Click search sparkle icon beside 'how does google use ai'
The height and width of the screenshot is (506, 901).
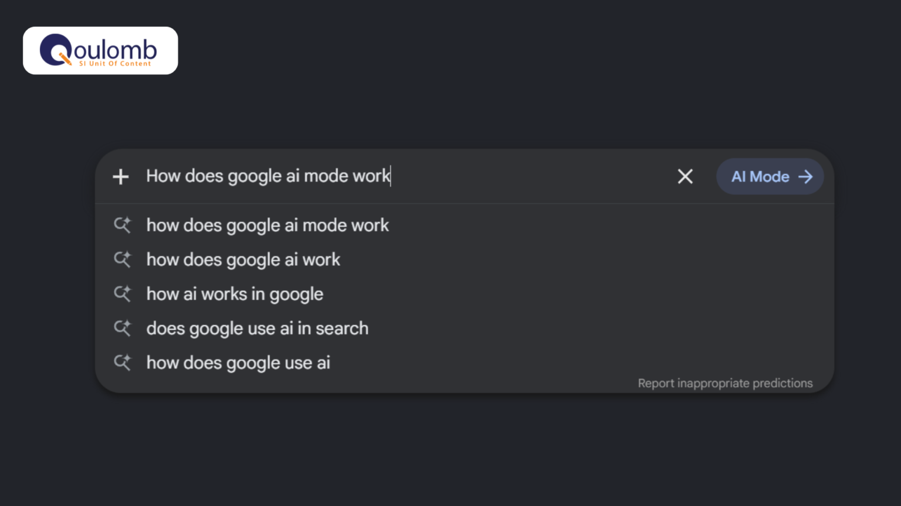pos(122,363)
